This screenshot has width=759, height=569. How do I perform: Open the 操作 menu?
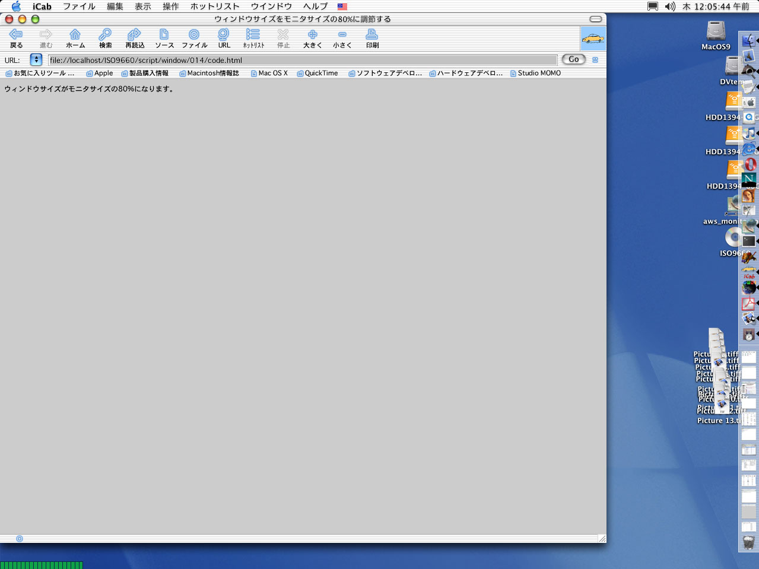(171, 7)
